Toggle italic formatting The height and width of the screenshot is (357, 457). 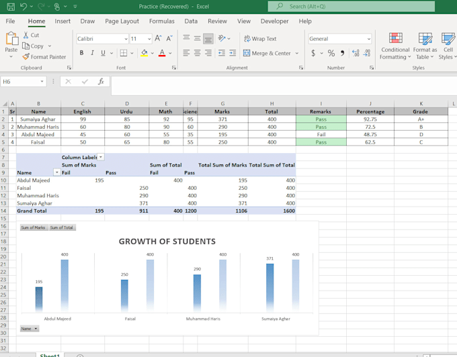pos(92,53)
